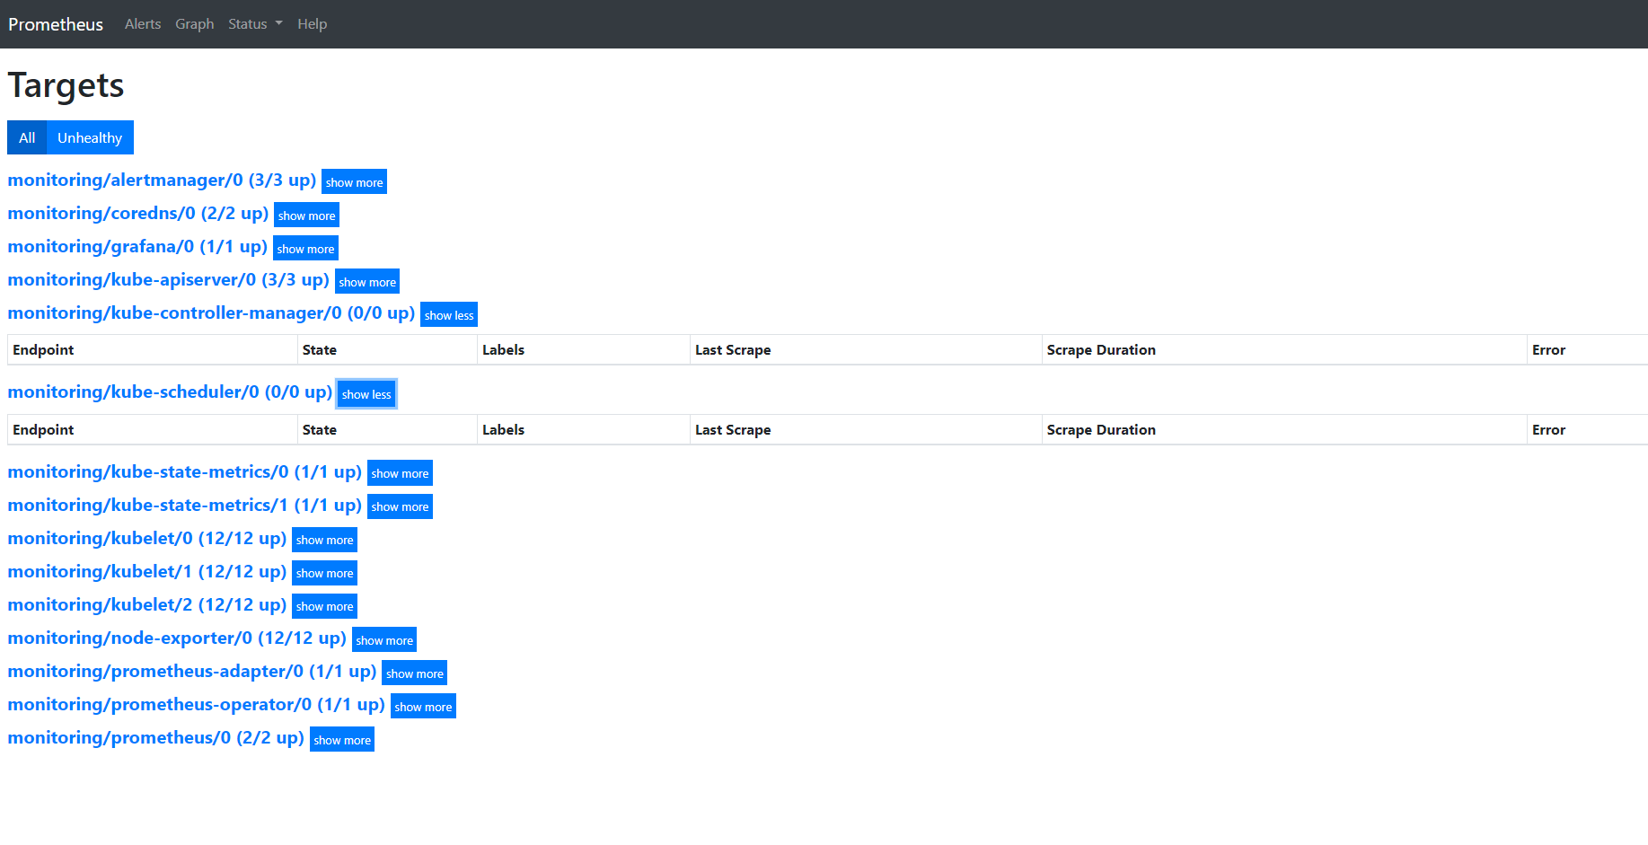Expand prometheus-adapter/0 with show more
Viewport: 1648px width, 845px height.
(414, 673)
